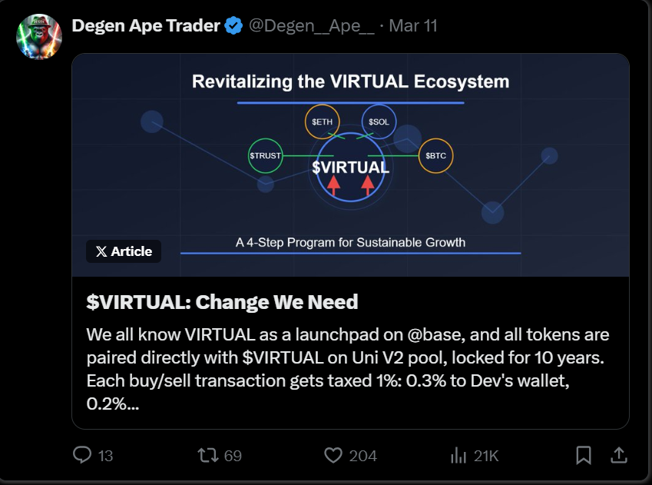This screenshot has height=485, width=652.
Task: Click the X Article badge
Action: pos(124,251)
